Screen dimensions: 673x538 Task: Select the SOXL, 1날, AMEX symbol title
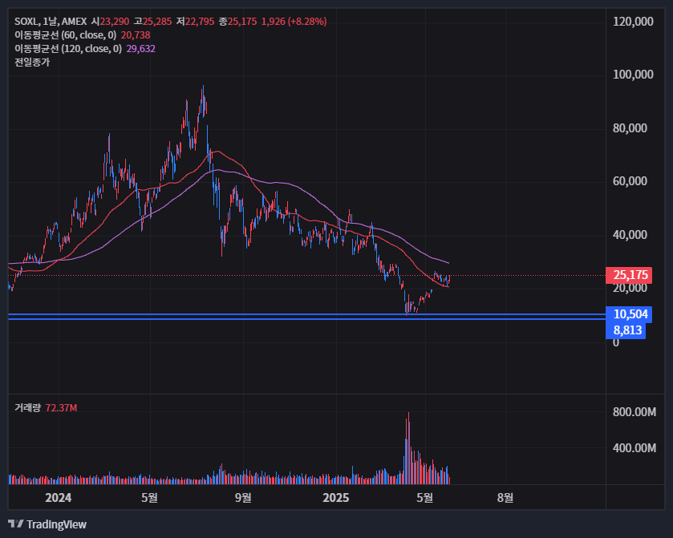pos(51,22)
